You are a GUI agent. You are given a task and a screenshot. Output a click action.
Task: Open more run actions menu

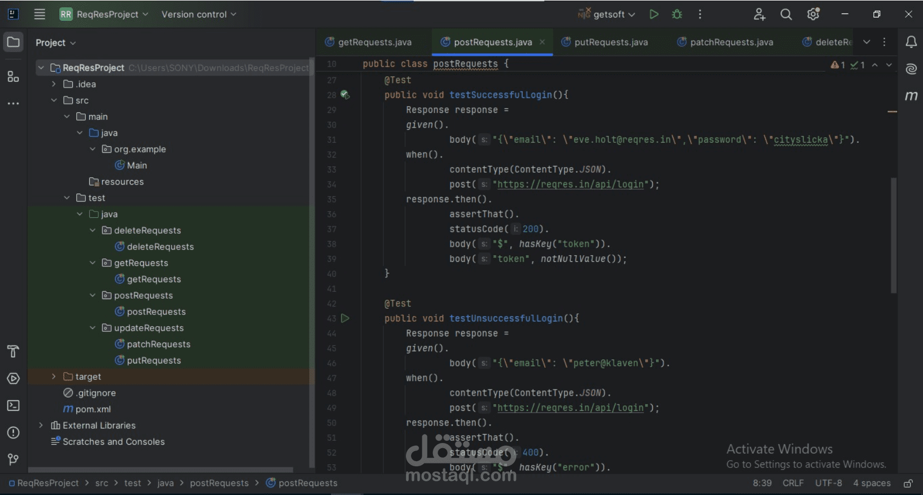coord(700,15)
